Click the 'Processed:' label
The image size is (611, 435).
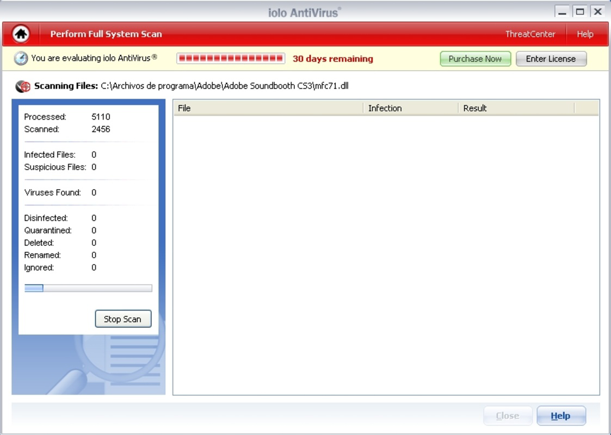45,117
